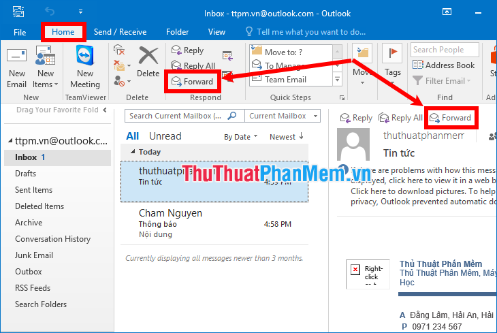Click the Send/Receive All Folders quick access icon
Screen dimensions: 497x333
click(18, 12)
